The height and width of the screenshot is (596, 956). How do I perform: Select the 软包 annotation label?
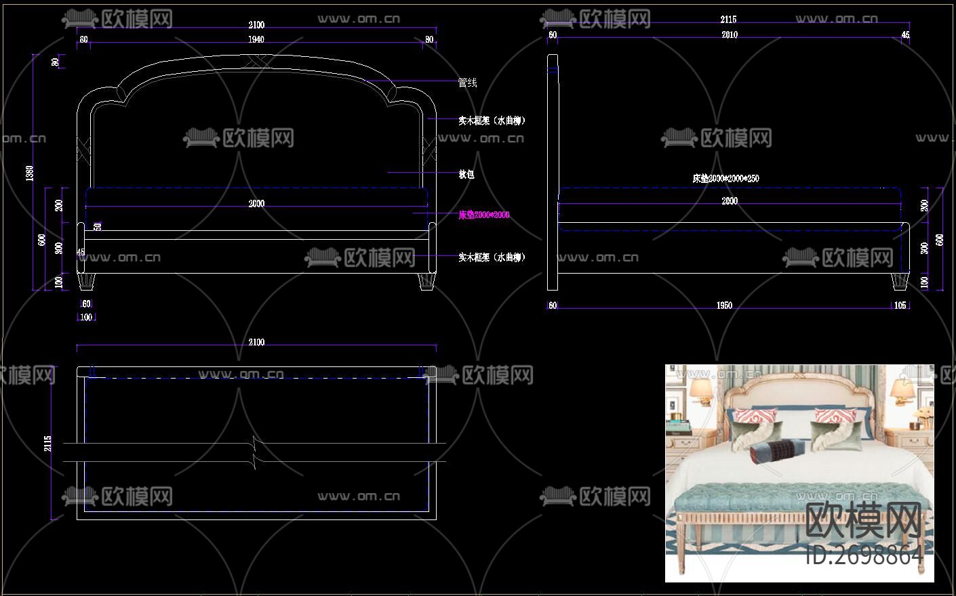466,174
